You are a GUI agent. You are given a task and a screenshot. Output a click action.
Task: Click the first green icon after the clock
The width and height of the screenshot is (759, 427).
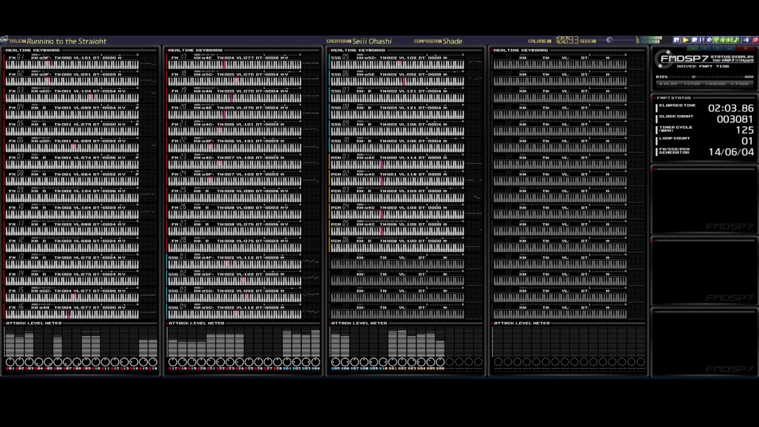click(x=716, y=40)
